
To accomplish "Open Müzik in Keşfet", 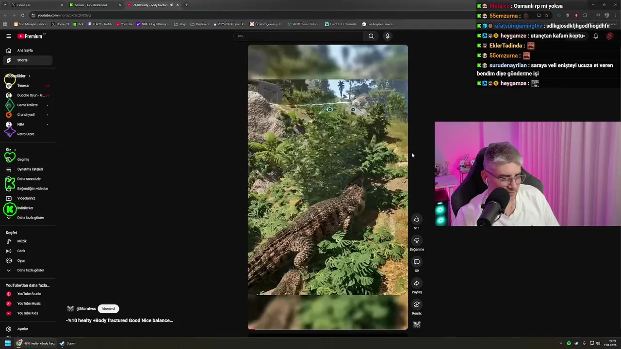I will 28,241.
